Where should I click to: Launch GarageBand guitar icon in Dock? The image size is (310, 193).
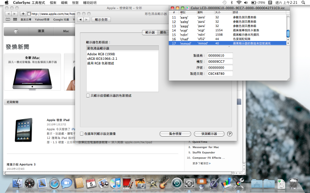click(x=165, y=183)
